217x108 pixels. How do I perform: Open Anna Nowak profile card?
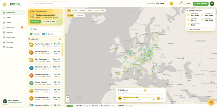[13, 102]
